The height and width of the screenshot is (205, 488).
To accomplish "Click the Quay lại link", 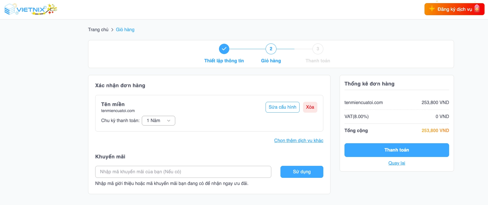I will (397, 163).
